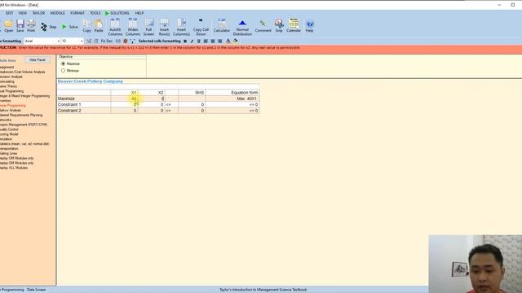
Task: Click the Save icon in toolbar
Action: tap(20, 26)
